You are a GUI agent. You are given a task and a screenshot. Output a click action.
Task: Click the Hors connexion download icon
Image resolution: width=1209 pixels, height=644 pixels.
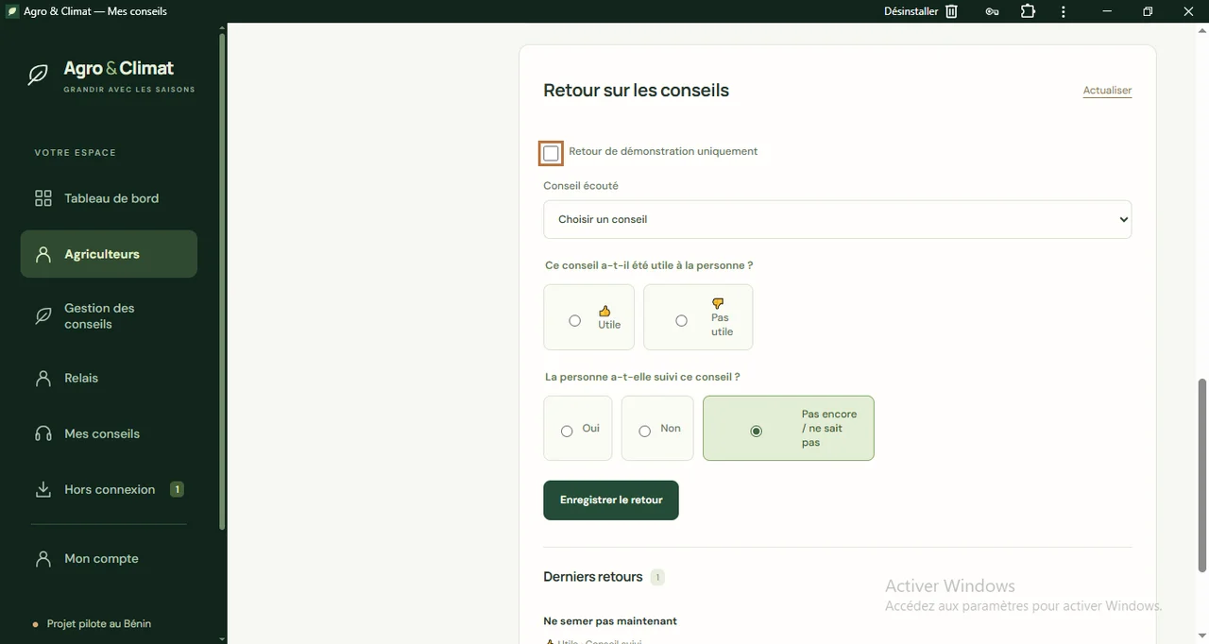[43, 489]
